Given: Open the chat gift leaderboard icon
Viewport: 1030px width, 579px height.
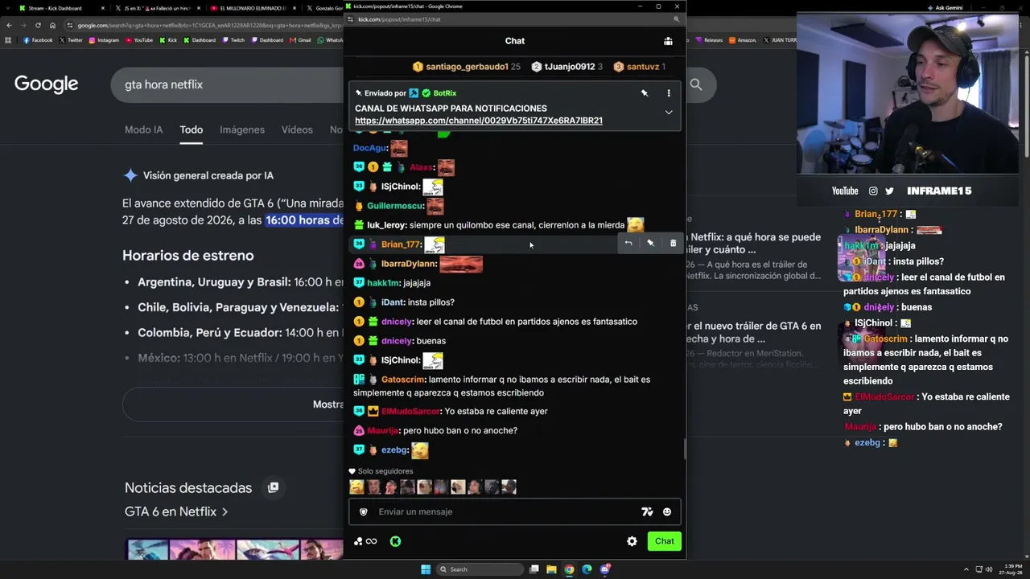Looking at the screenshot, I should click(668, 41).
